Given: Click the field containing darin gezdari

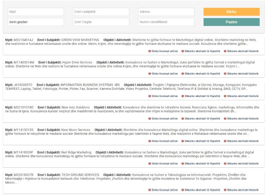Looking at the screenshot, I should click(x=36, y=22).
